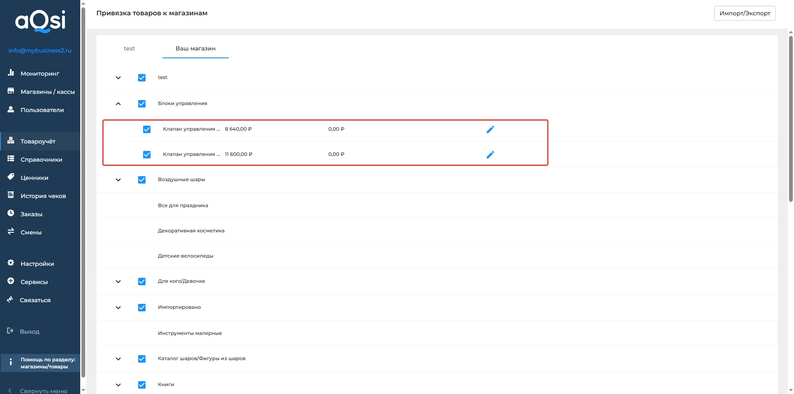794x394 pixels.
Task: Toggle checkbox for the 8 640,00 ₽ product
Action: (x=147, y=129)
